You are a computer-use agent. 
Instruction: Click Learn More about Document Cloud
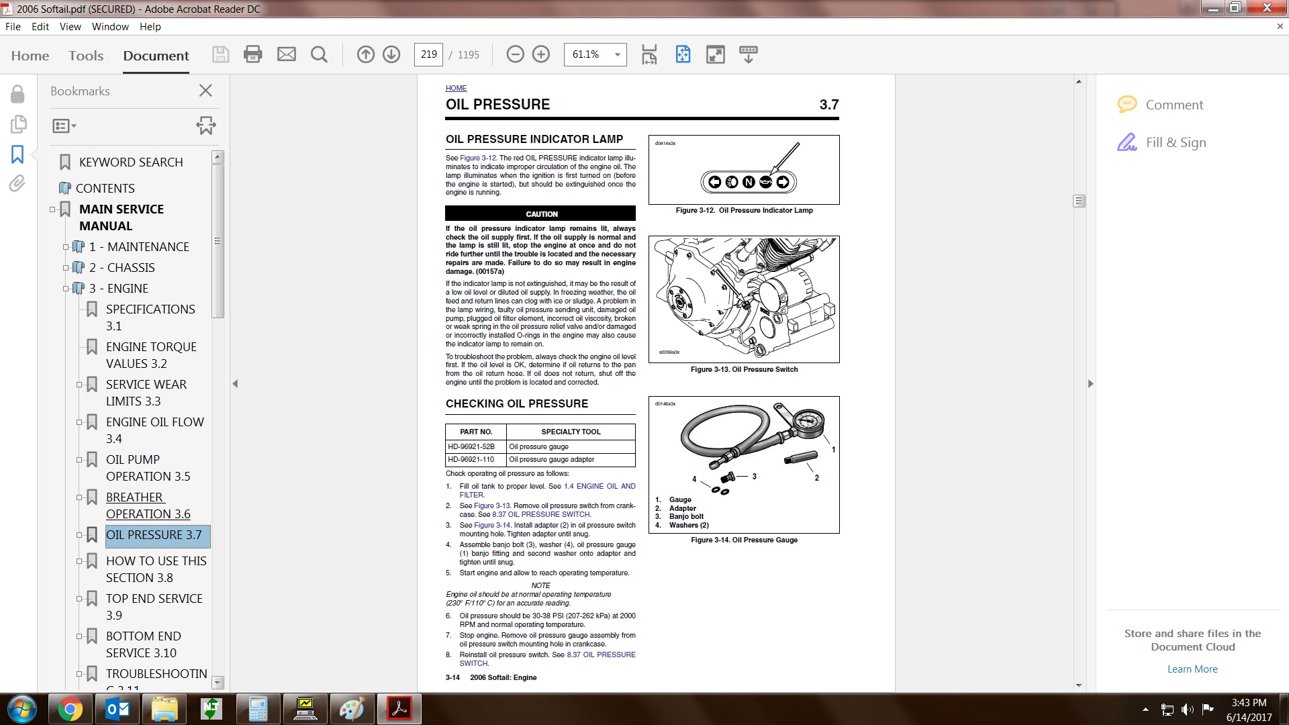(x=1192, y=669)
